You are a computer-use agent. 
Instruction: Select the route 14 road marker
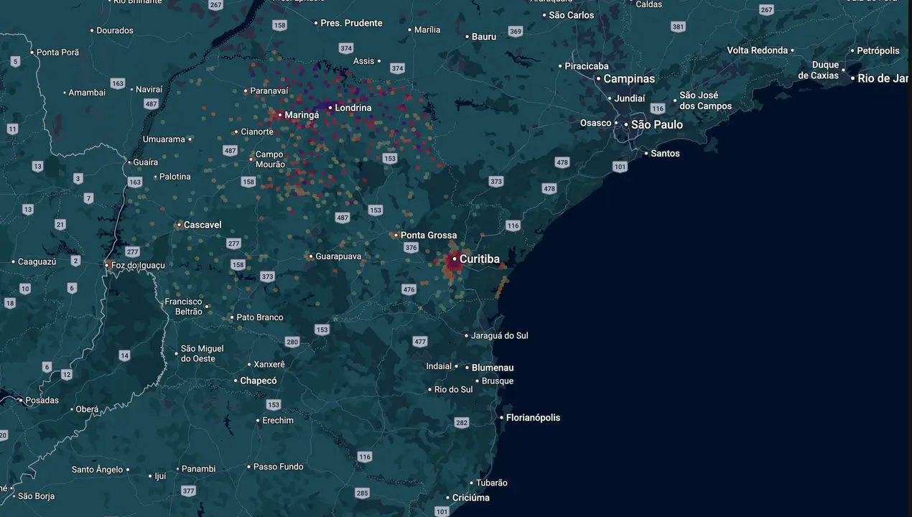click(x=125, y=355)
